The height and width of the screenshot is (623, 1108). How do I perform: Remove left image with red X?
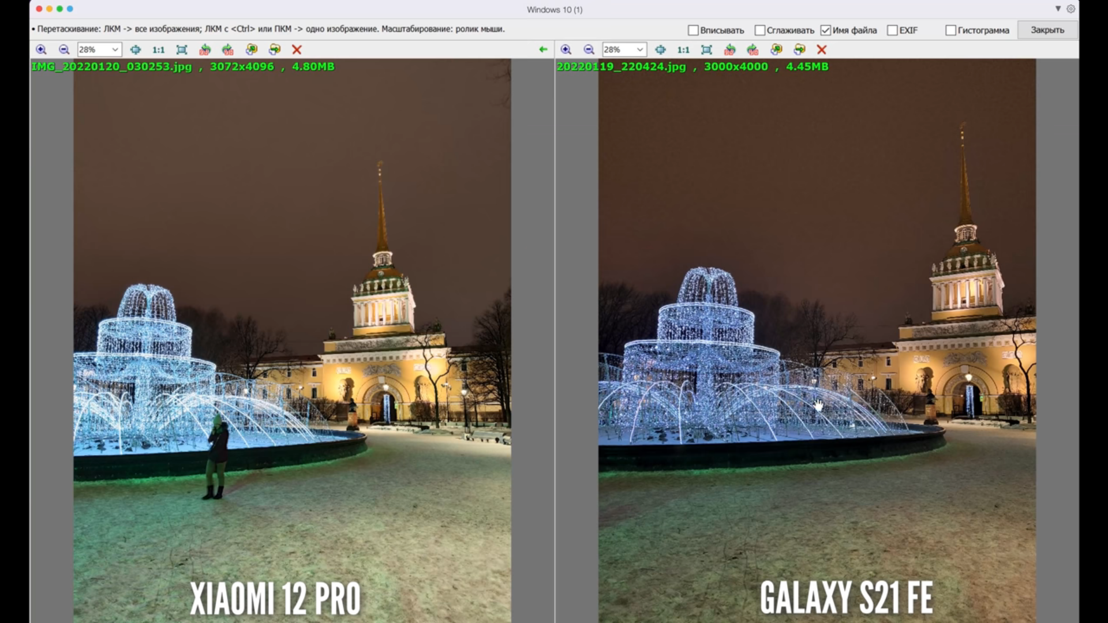(297, 50)
